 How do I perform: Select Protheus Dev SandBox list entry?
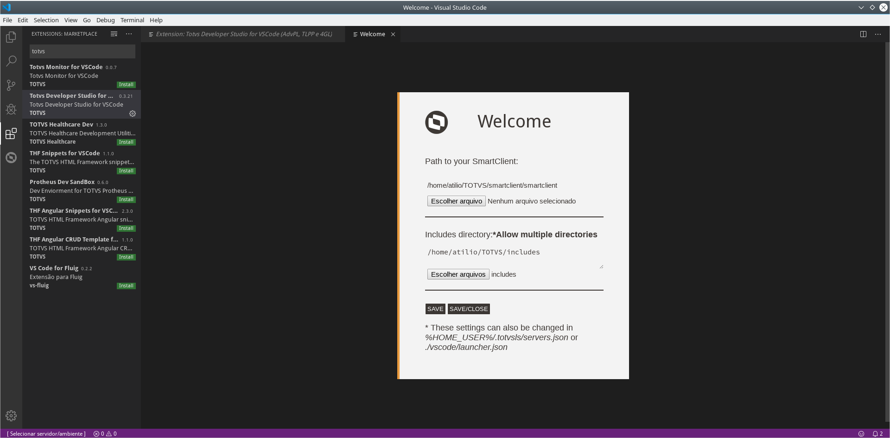click(x=82, y=190)
